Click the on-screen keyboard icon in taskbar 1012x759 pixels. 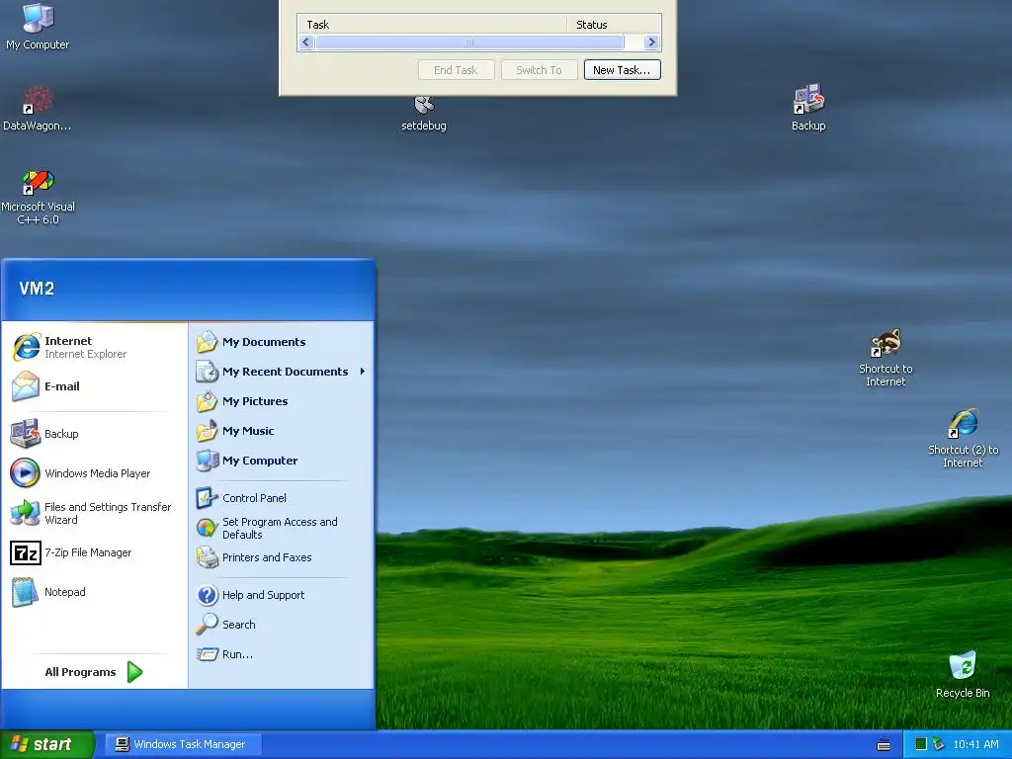pyautogui.click(x=884, y=745)
